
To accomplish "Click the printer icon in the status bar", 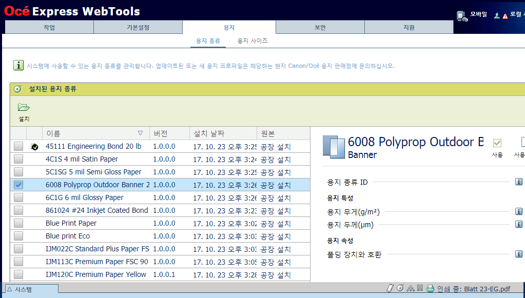I will 430,289.
